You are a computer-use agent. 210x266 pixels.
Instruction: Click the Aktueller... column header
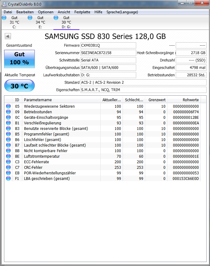point(111,100)
